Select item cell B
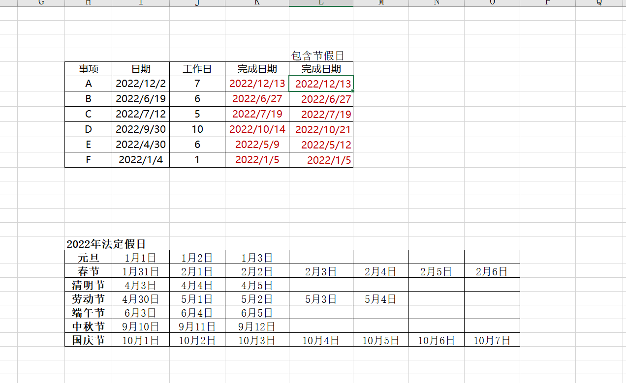This screenshot has width=626, height=383. 89,99
